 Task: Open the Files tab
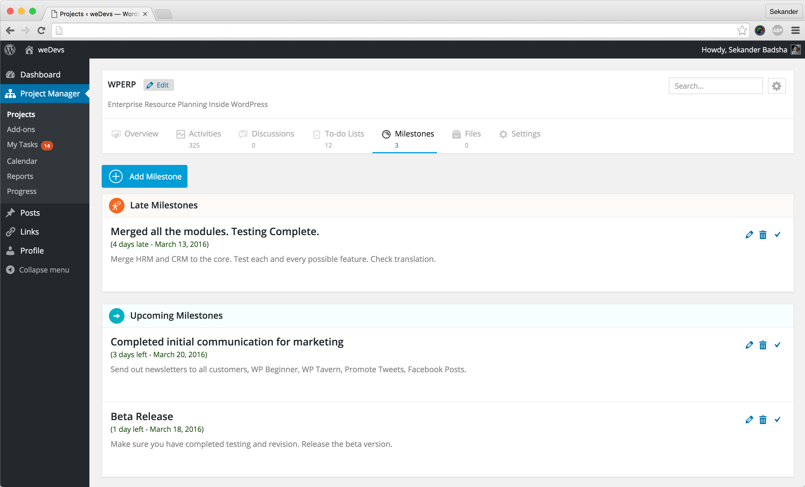pyautogui.click(x=466, y=138)
